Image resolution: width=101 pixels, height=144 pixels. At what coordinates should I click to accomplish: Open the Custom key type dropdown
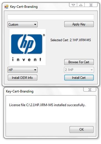(23, 25)
